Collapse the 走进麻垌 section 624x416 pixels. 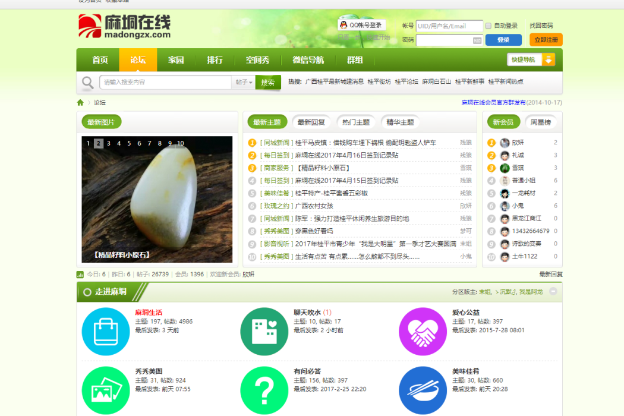[x=553, y=291]
